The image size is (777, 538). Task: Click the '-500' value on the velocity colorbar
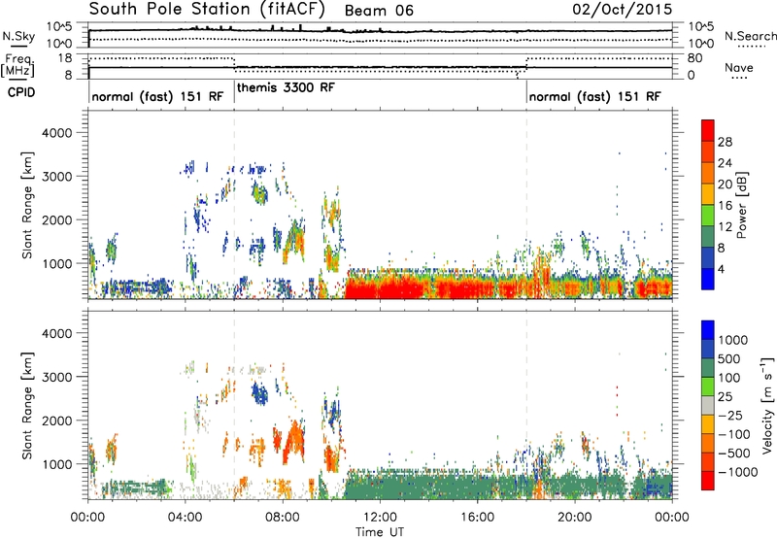pyautogui.click(x=734, y=454)
